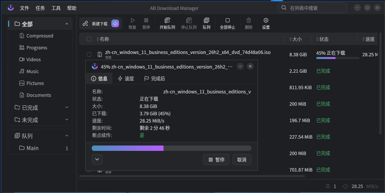Click the ISO row 45% progress bar
Viewport: 385px width, 193px height.
tap(338, 58)
